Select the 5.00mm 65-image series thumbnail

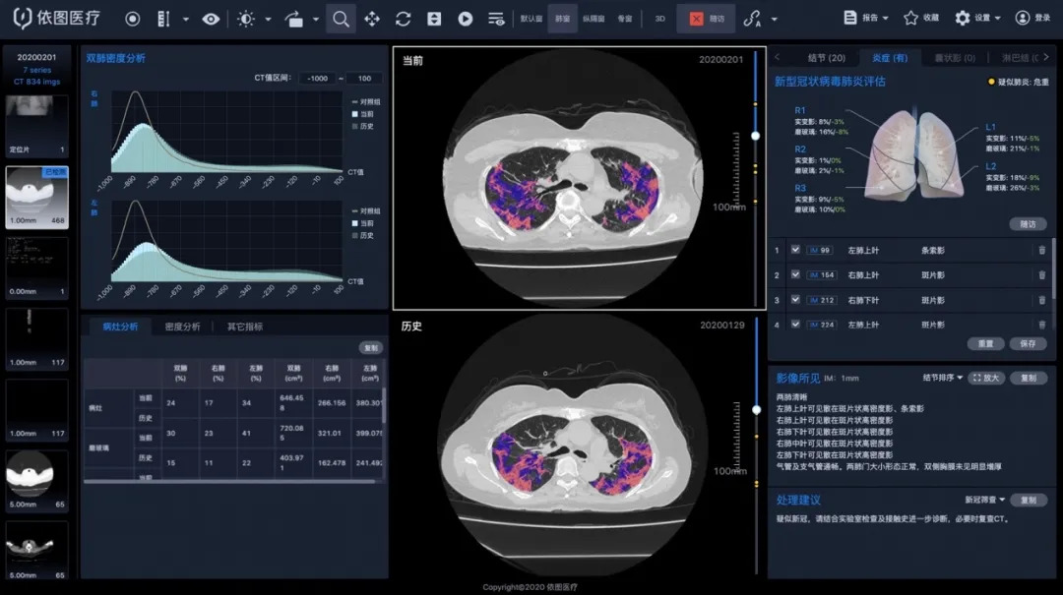point(37,483)
